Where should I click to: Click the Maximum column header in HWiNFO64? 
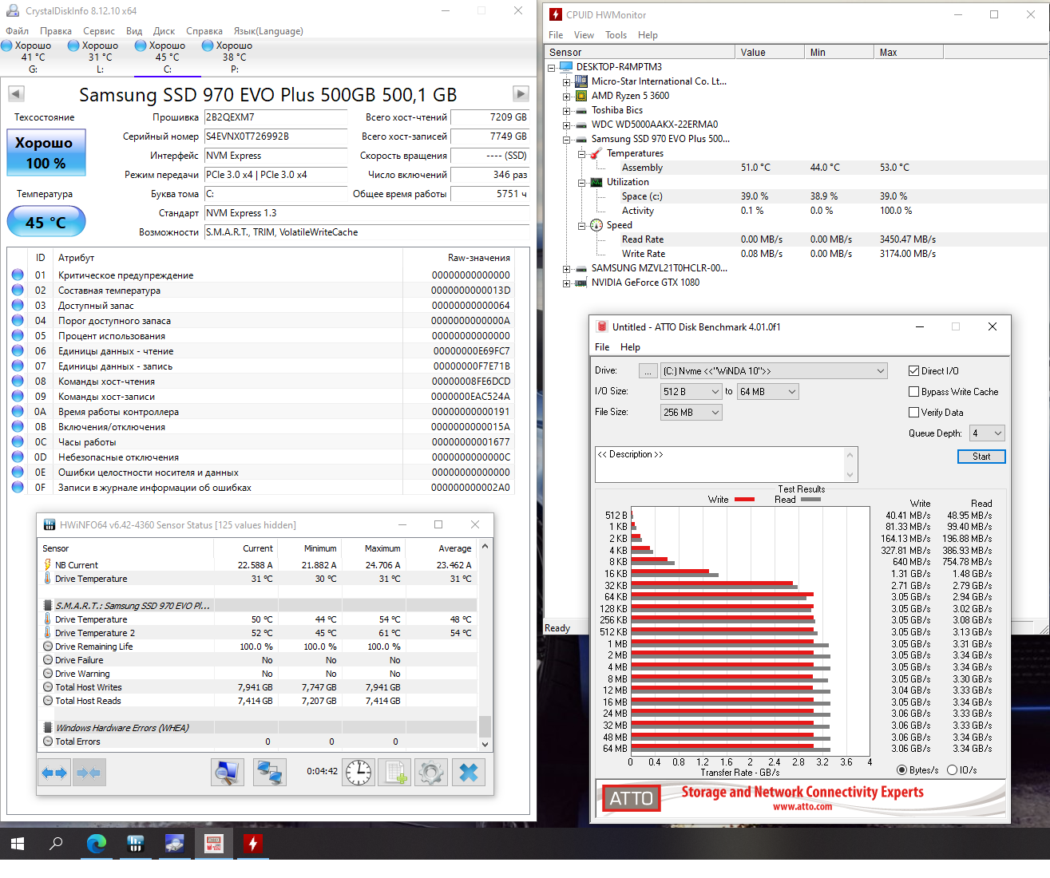(x=373, y=548)
